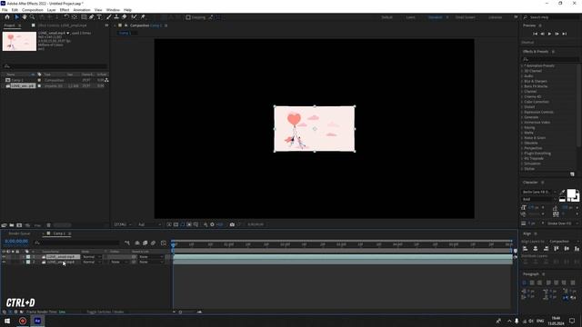Click Toggle Switches / Modes button
Viewport: 582px width, 327px height.
tap(105, 312)
